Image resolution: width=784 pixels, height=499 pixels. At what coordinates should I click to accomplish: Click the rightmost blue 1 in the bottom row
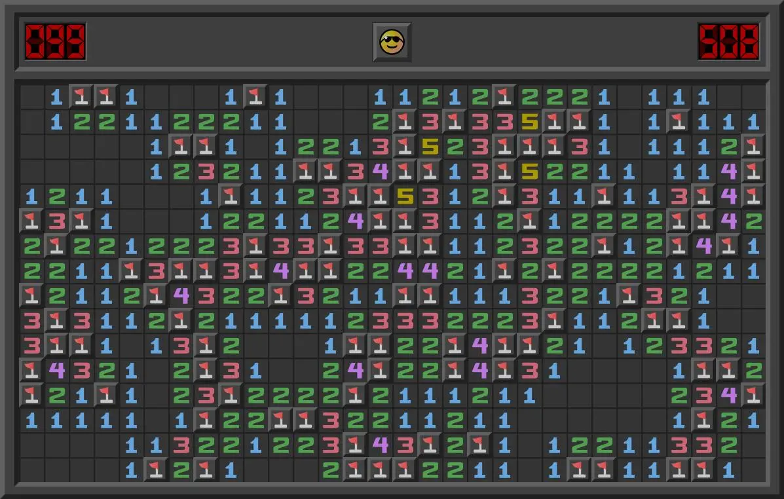pos(728,470)
